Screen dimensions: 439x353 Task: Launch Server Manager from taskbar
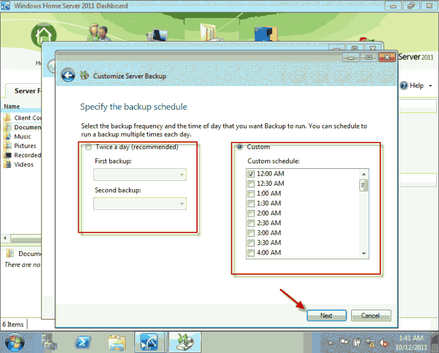(49, 342)
